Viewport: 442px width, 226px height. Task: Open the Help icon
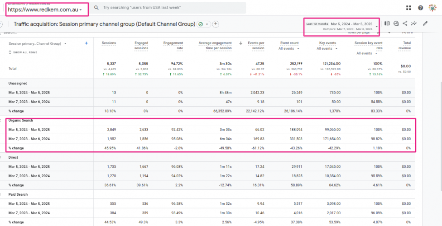420,8
